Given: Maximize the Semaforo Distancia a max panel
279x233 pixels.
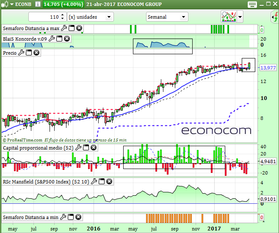Looking at the screenshot, I should click(71, 28).
